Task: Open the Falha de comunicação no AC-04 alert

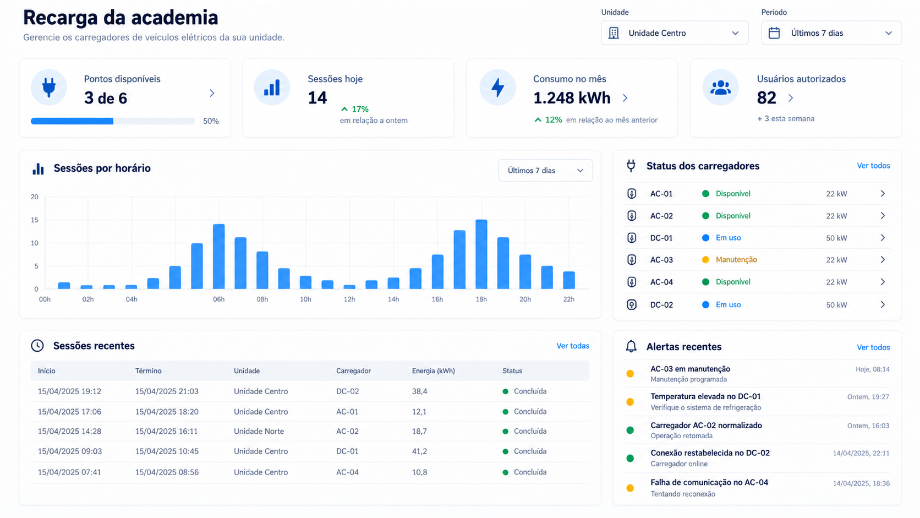Action: pos(758,488)
